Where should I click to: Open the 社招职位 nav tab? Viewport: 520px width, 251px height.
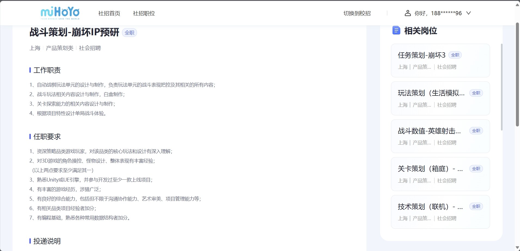click(144, 13)
